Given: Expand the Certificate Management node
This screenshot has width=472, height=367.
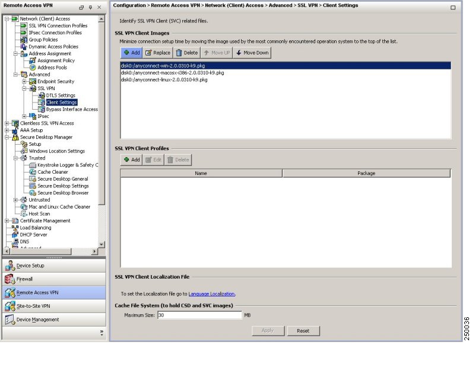Looking at the screenshot, I should [7, 221].
